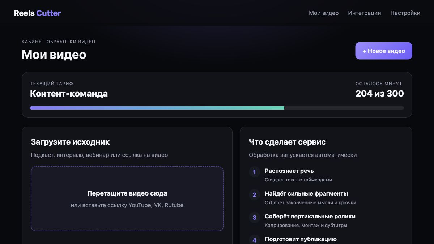Click the Мои видео page heading
434x244 pixels.
[x=54, y=55]
